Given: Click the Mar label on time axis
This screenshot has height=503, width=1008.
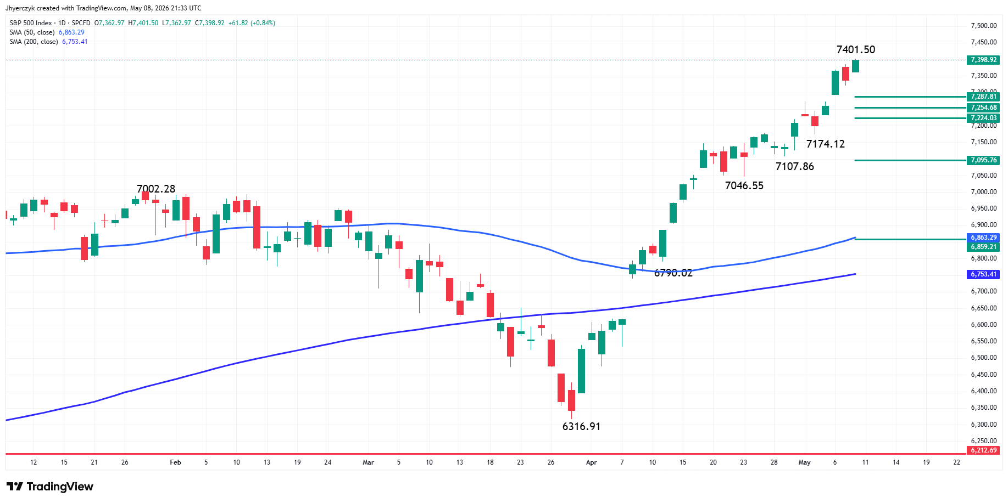Looking at the screenshot, I should [x=368, y=462].
